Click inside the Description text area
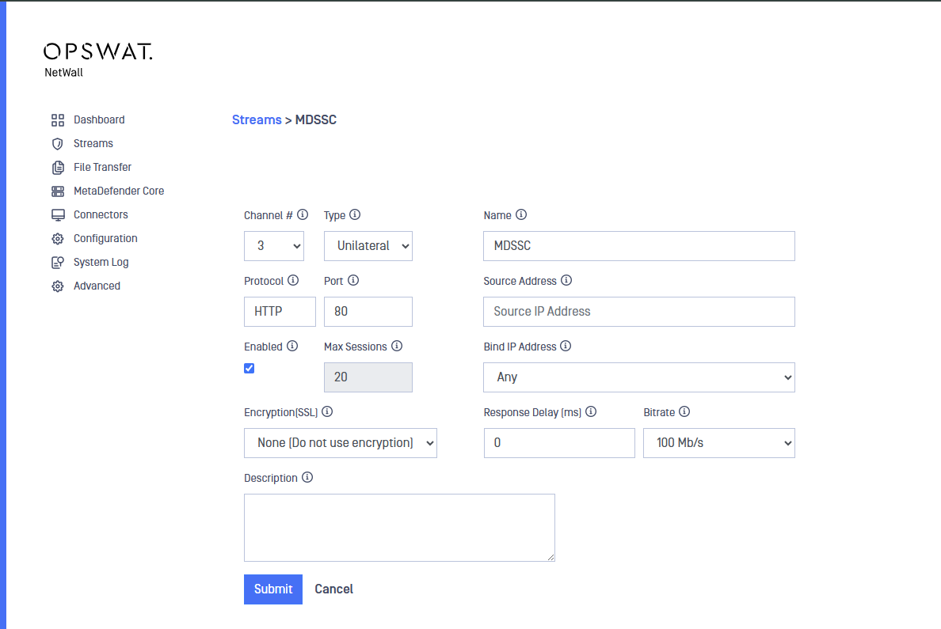941x629 pixels. tap(399, 528)
